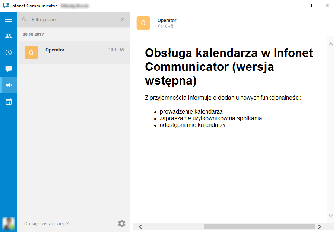Open the history clock icon
The image size is (336, 232).
point(8,53)
